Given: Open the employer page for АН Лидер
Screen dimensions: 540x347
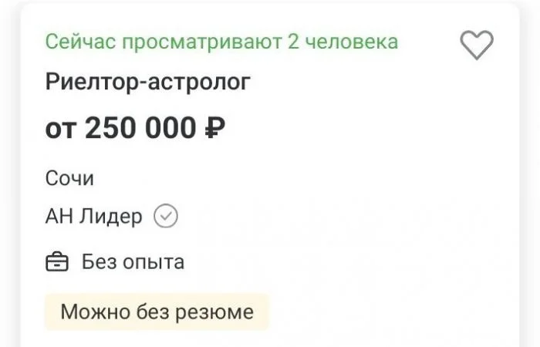Looking at the screenshot, I should tap(94, 217).
